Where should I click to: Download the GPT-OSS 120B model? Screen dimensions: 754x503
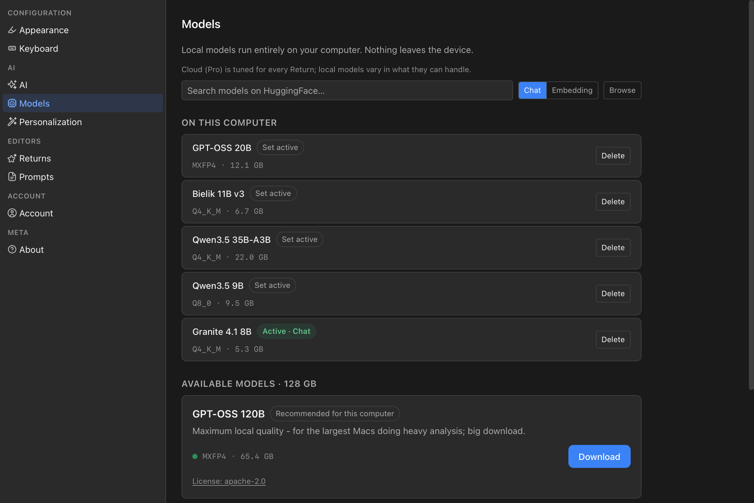(x=599, y=456)
